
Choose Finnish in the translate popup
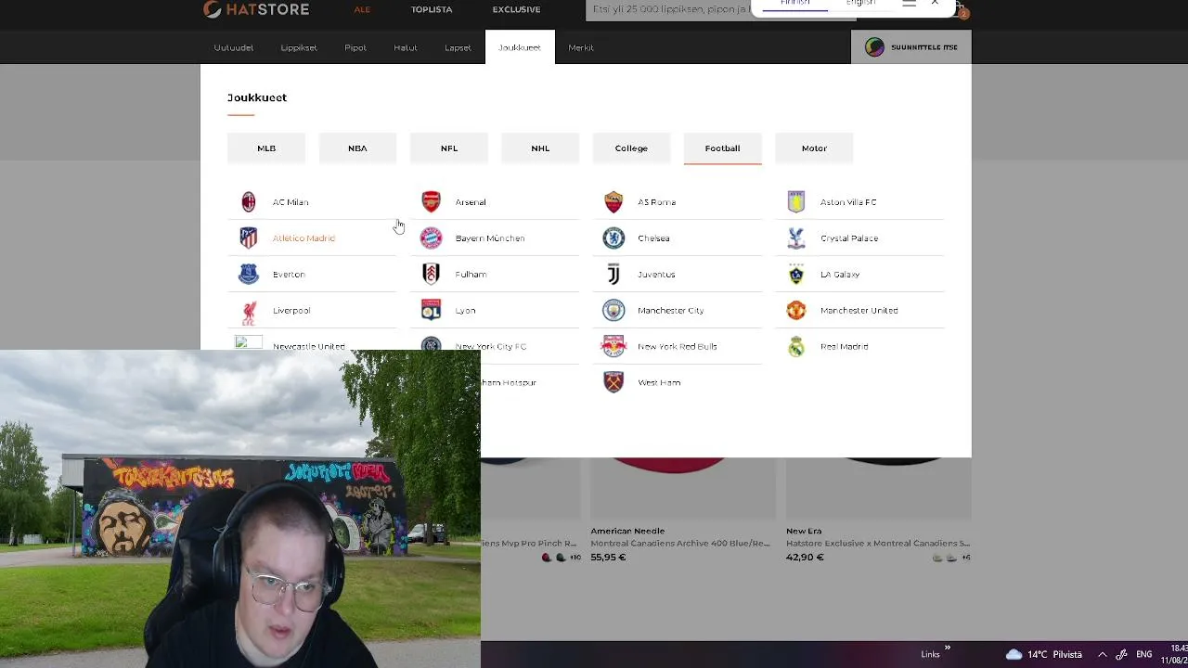794,4
